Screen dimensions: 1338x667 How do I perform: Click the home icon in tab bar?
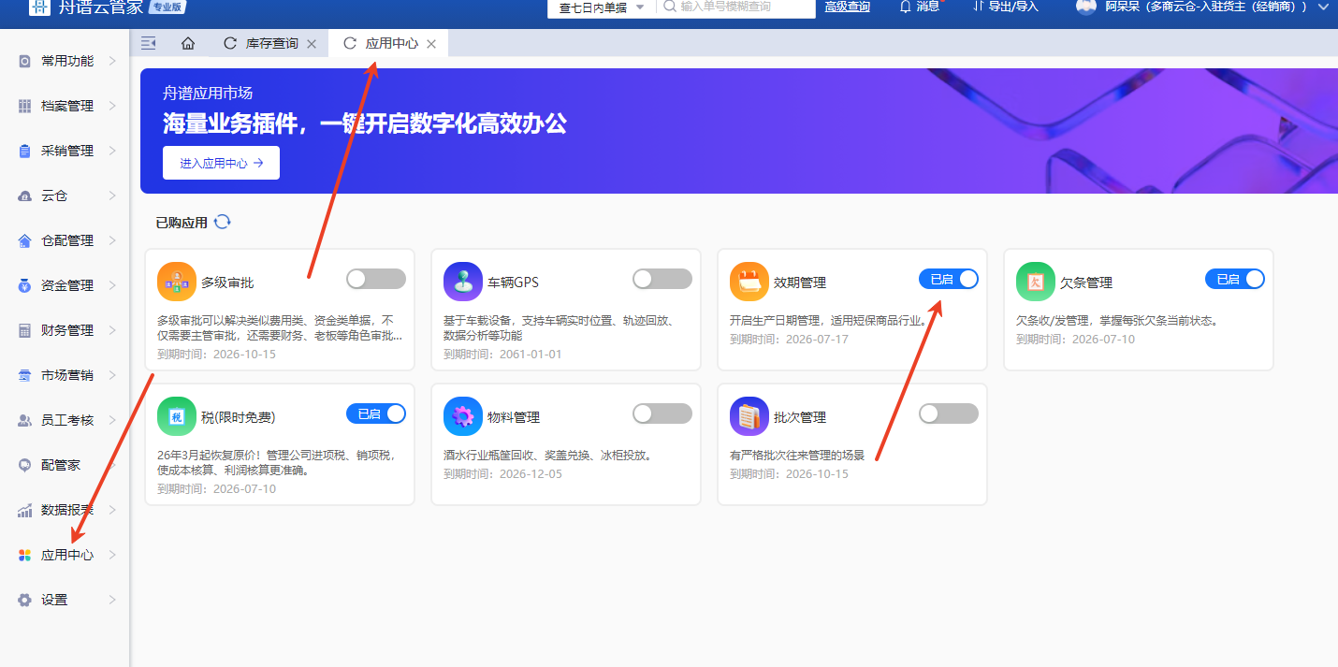tap(188, 44)
